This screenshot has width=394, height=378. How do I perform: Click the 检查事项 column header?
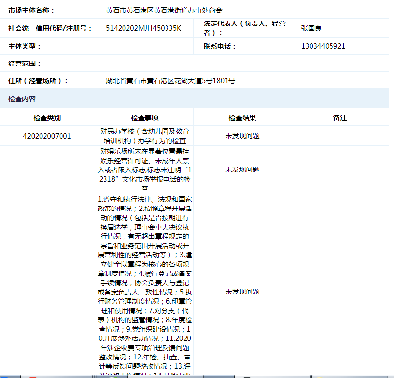[145, 118]
